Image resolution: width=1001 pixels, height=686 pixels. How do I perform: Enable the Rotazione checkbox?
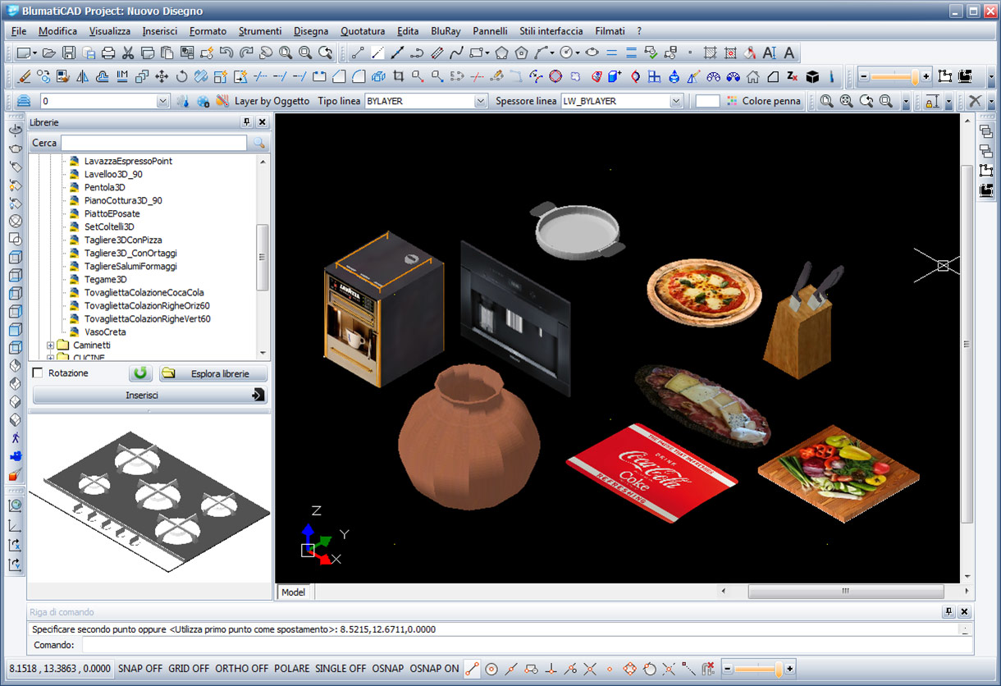click(37, 373)
